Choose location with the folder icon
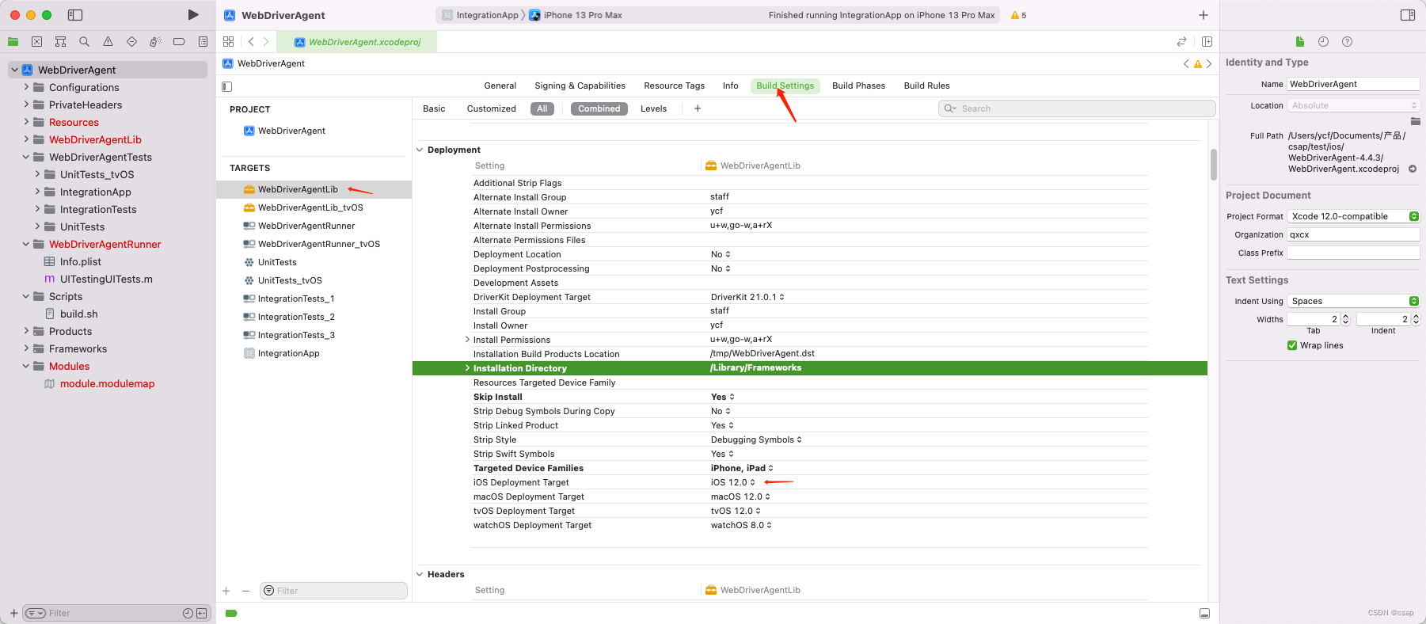 (1415, 121)
